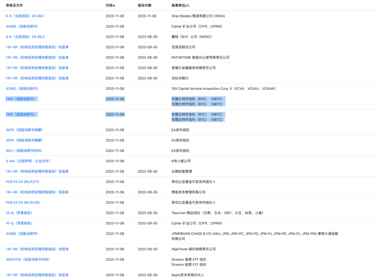Open the 6-K（当前报告）EX-99.2 filing link
This screenshot has height=280, width=377.
(x=25, y=37)
